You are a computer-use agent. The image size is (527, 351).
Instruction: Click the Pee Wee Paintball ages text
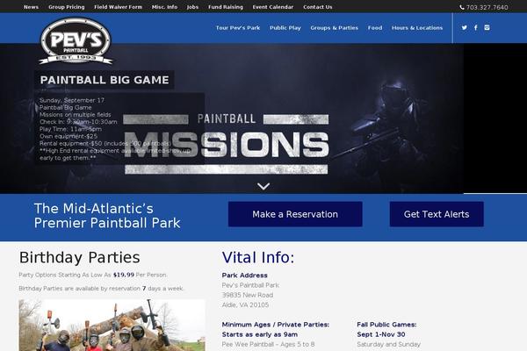268,344
